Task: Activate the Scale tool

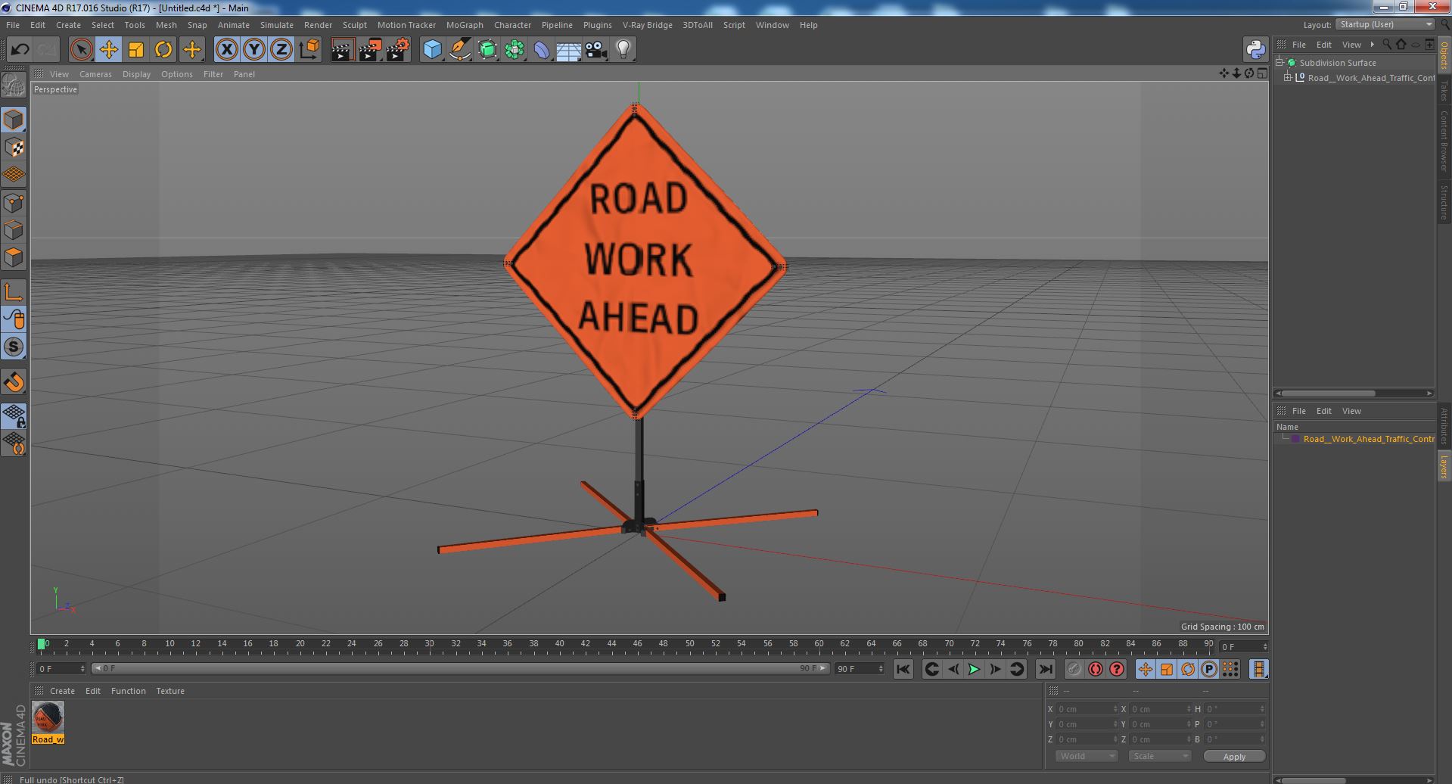Action: (x=136, y=50)
